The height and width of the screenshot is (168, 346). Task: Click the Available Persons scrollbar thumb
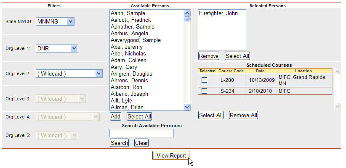[187, 19]
